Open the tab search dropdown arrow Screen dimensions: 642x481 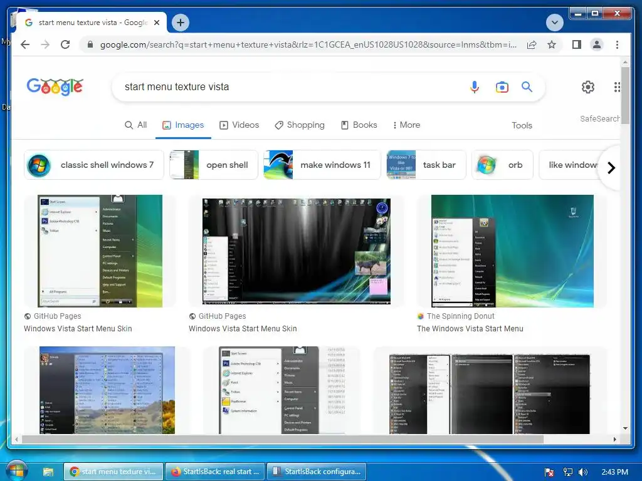click(555, 22)
